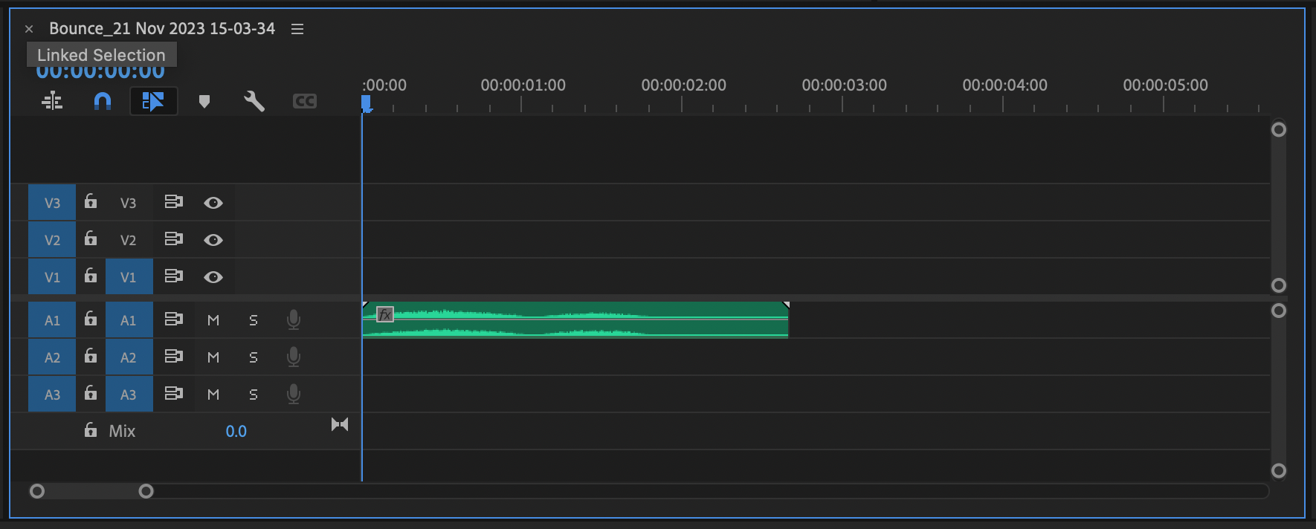
Task: Open the sequence panel hamburger menu
Action: click(x=297, y=29)
